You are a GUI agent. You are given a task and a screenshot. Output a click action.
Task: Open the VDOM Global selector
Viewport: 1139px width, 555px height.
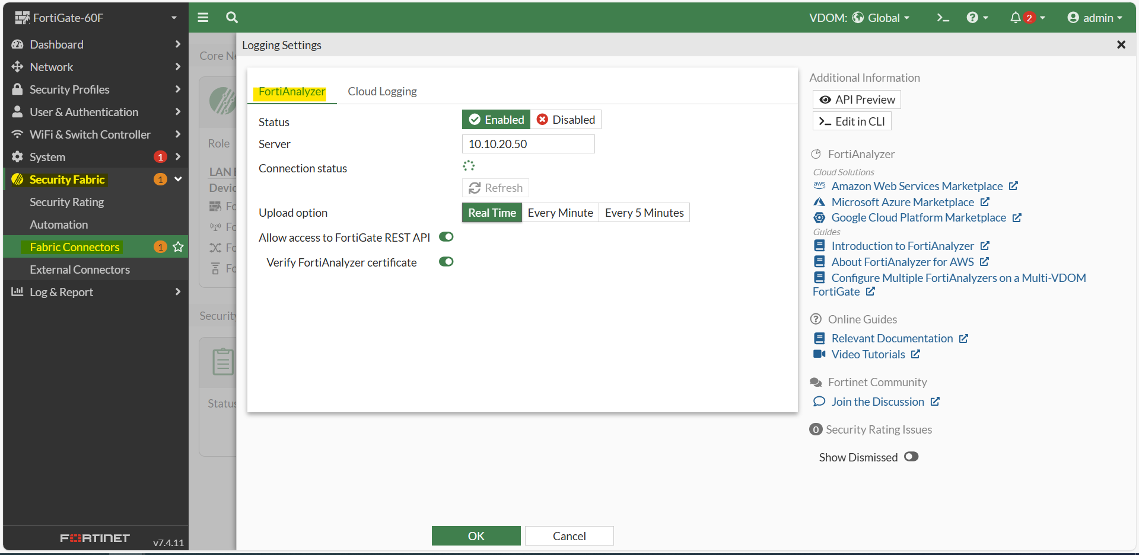[x=859, y=18]
